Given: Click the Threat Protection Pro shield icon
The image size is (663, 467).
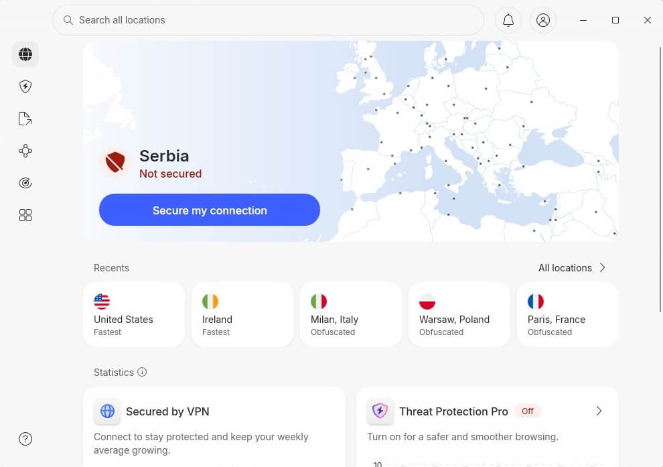Looking at the screenshot, I should [380, 411].
